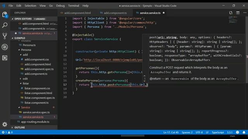Collapse the listar folder
Image resolution: width=248 pixels, height=139 pixels.
pyautogui.click(x=26, y=83)
